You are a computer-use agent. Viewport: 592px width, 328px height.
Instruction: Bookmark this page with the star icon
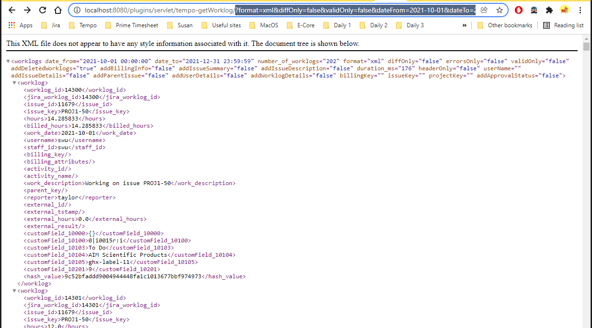coord(500,10)
